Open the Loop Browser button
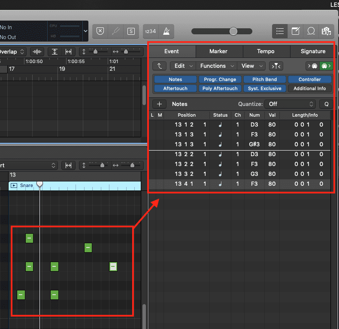 pos(311,31)
